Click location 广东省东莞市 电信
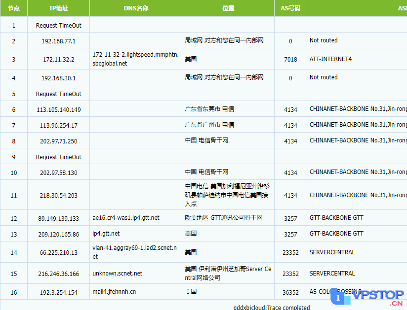407x310 pixels. click(x=209, y=109)
